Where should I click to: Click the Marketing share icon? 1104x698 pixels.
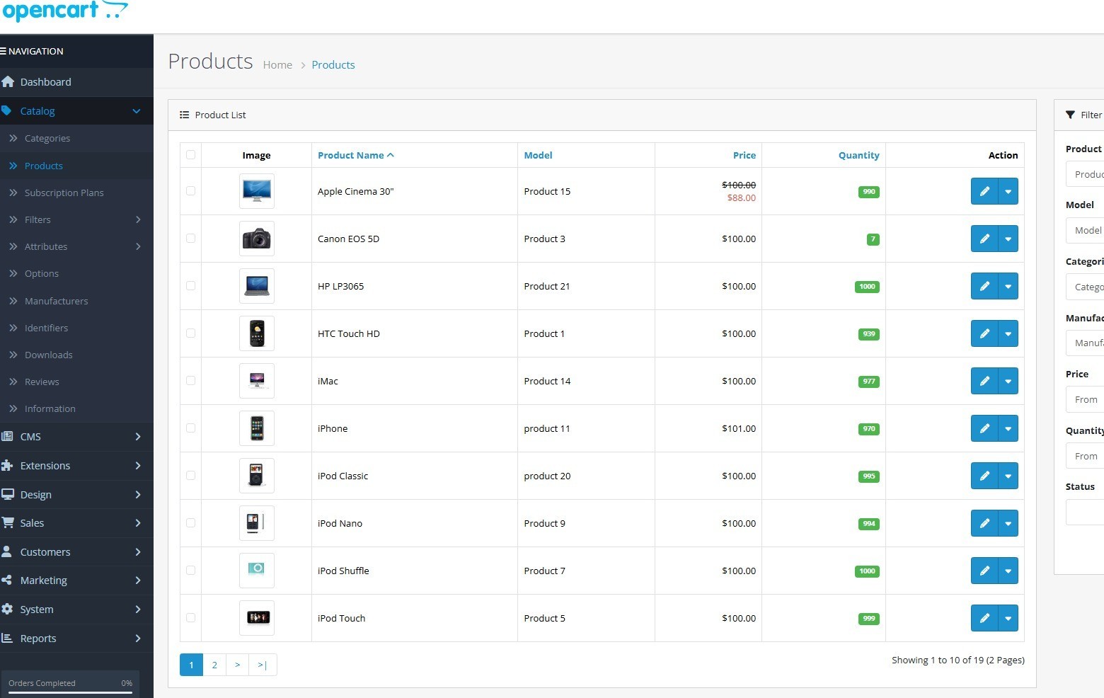pos(6,580)
